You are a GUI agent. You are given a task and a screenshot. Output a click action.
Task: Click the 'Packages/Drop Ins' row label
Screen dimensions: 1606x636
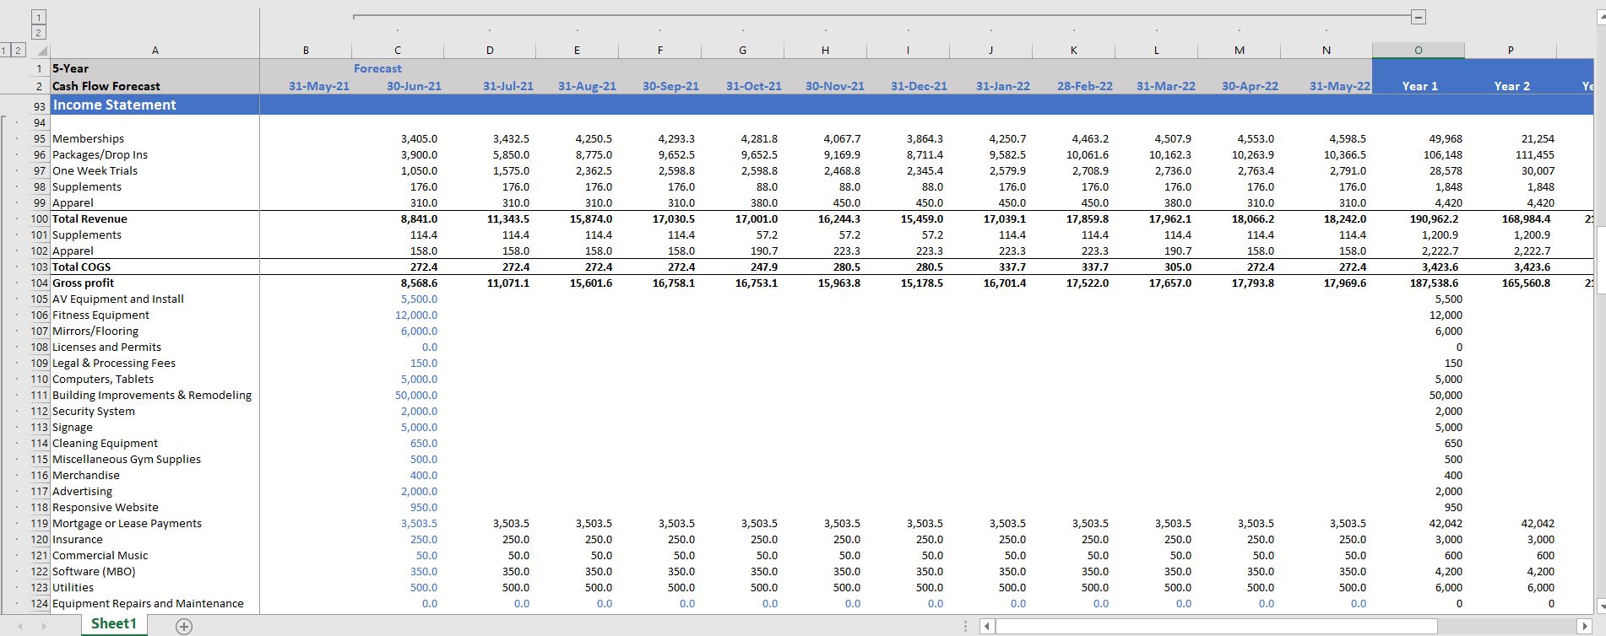click(100, 155)
